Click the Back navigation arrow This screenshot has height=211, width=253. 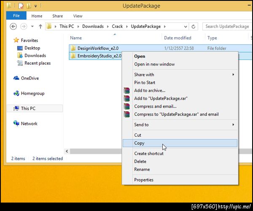coord(13,26)
